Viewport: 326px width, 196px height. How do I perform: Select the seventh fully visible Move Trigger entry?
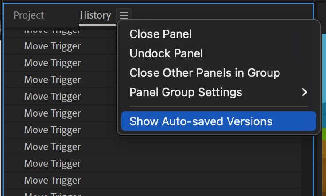52,147
